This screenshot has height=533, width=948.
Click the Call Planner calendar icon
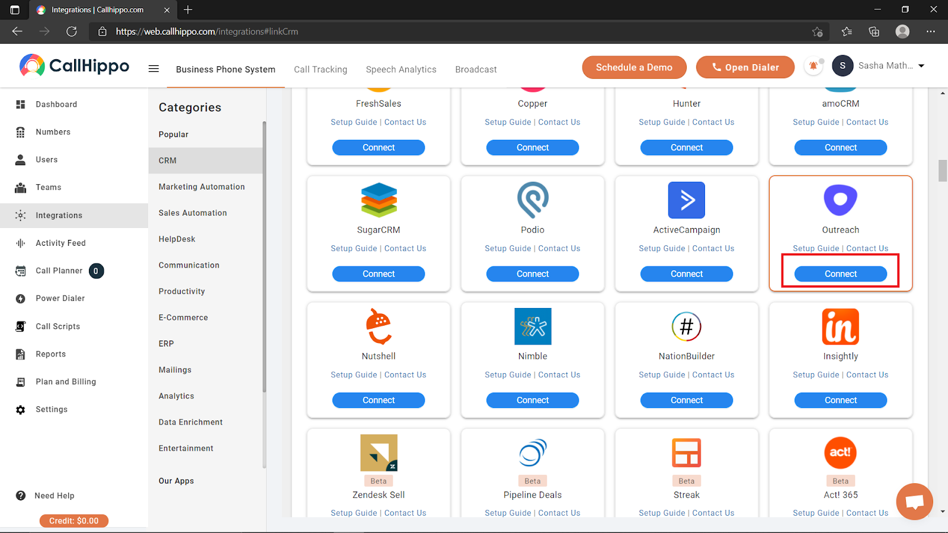coord(21,271)
